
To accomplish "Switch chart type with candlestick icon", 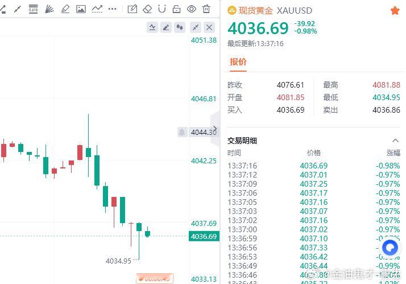I will [180, 27].
